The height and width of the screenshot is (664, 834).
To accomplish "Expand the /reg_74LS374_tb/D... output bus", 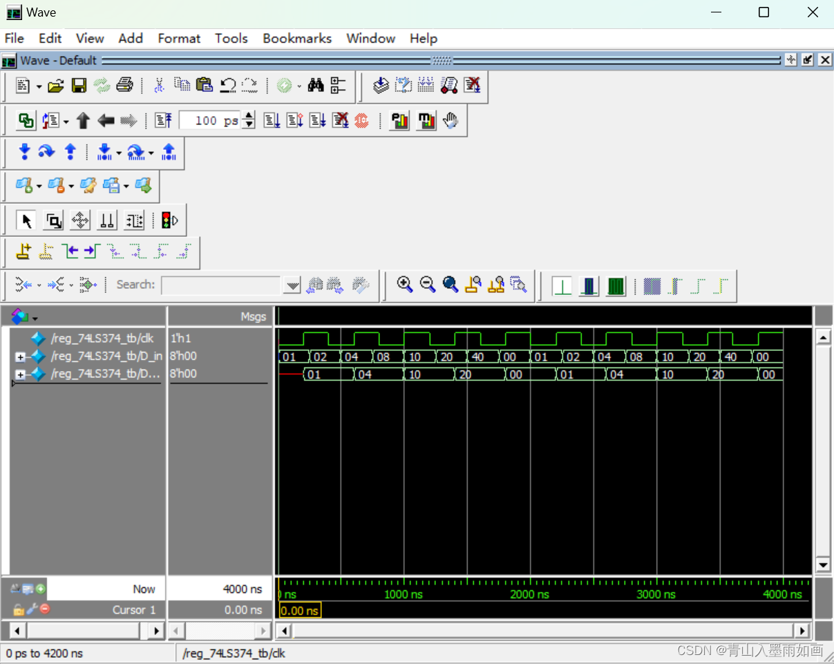I will coord(20,374).
